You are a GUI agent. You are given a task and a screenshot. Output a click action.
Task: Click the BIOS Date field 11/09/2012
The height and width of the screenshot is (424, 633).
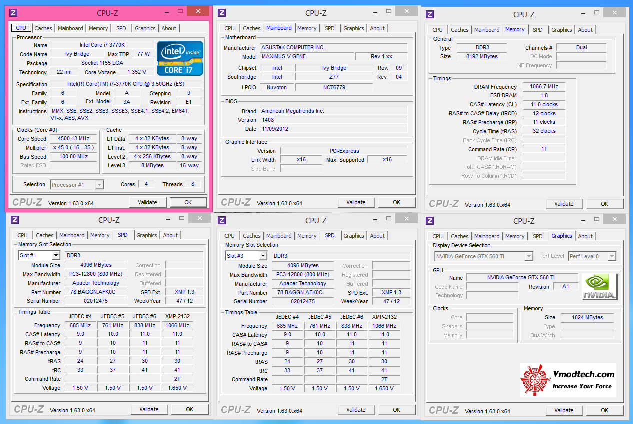pos(333,129)
